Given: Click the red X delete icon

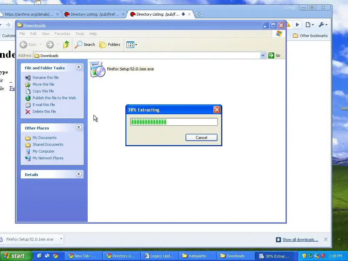Looking at the screenshot, I should click(x=28, y=112).
